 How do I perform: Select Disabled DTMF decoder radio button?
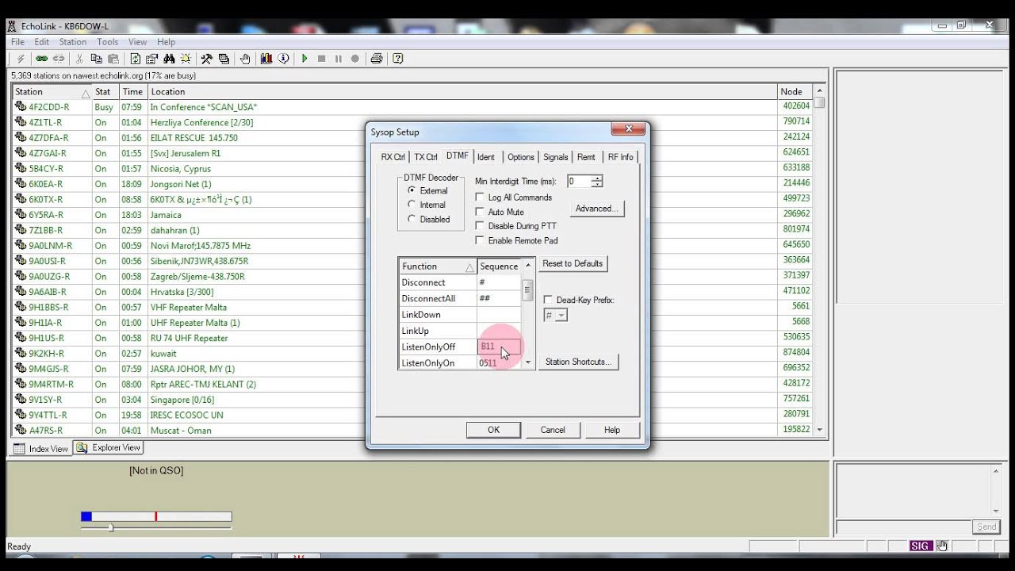tap(411, 219)
